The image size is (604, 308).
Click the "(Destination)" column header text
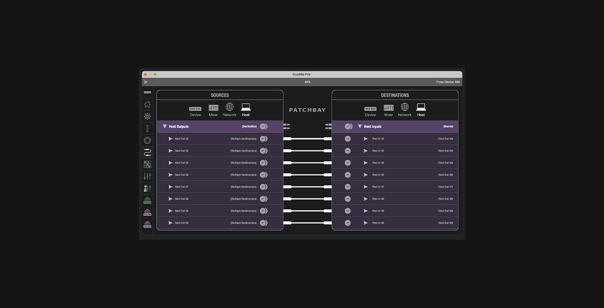249,126
